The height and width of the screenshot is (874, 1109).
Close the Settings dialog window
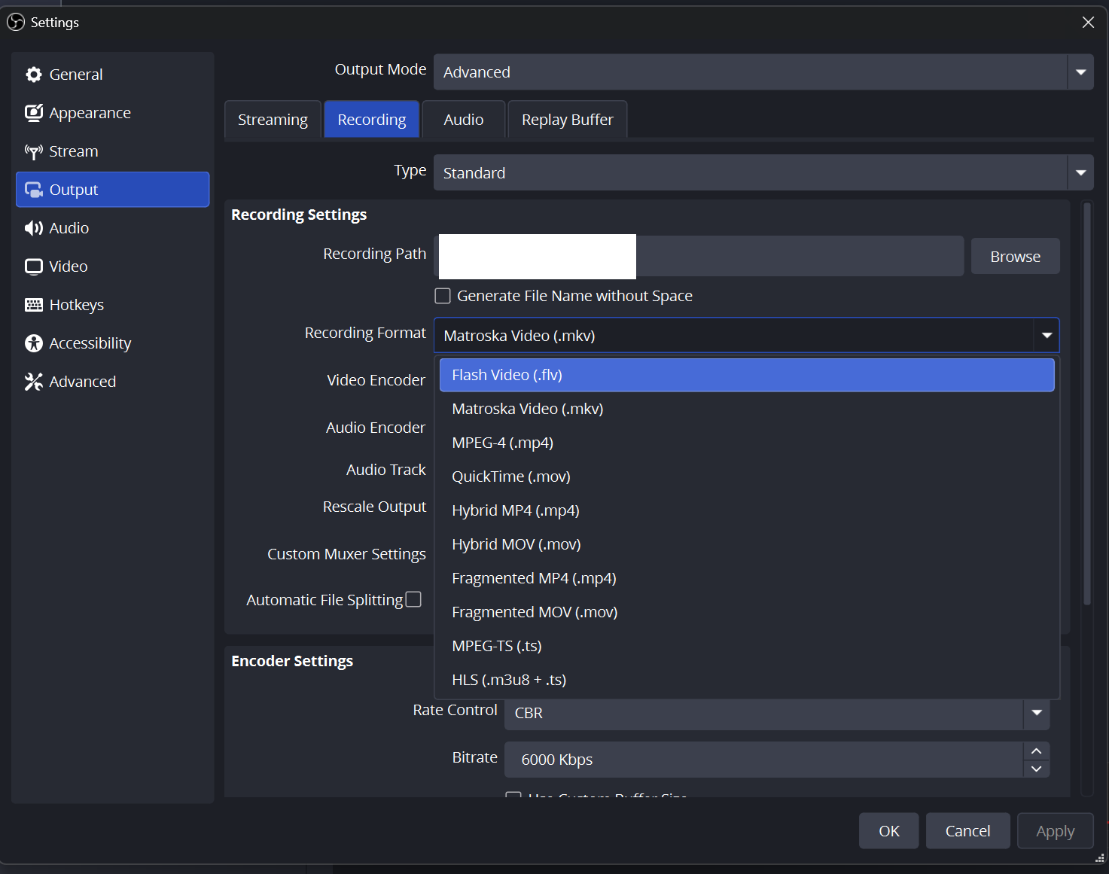tap(1088, 23)
